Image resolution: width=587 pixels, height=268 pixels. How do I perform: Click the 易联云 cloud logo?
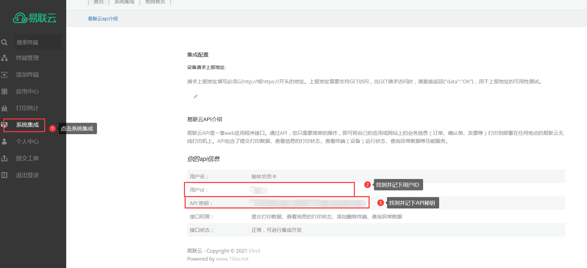pyautogui.click(x=34, y=18)
